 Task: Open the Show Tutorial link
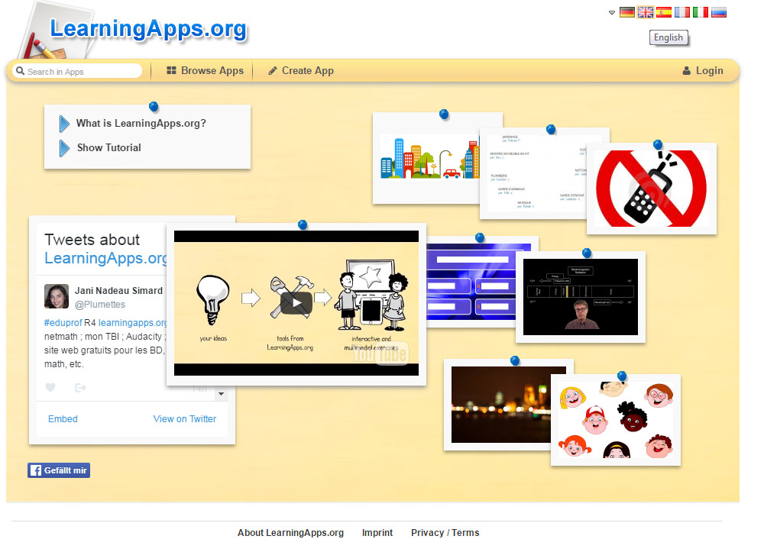(x=108, y=147)
